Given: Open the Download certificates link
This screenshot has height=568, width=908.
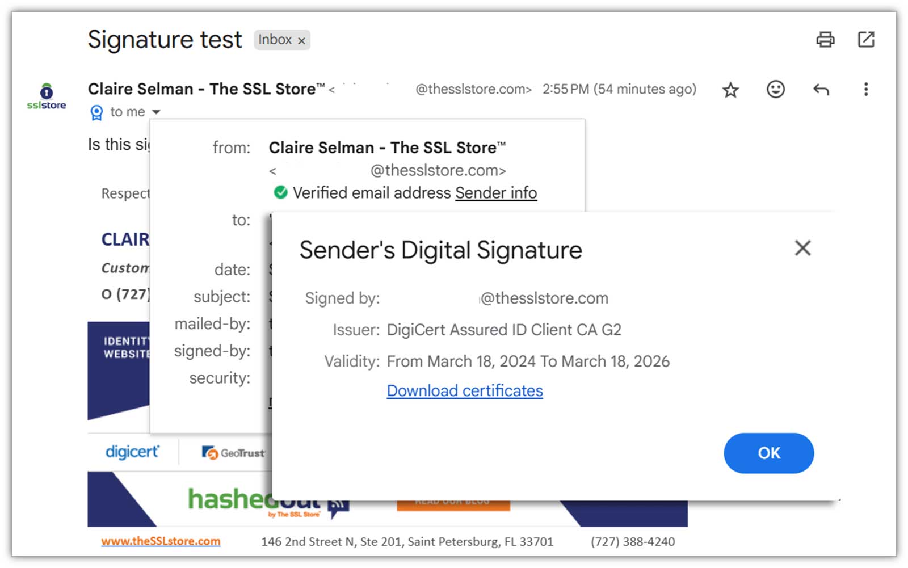Looking at the screenshot, I should tap(464, 390).
